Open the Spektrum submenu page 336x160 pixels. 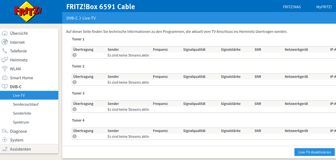coord(21,122)
